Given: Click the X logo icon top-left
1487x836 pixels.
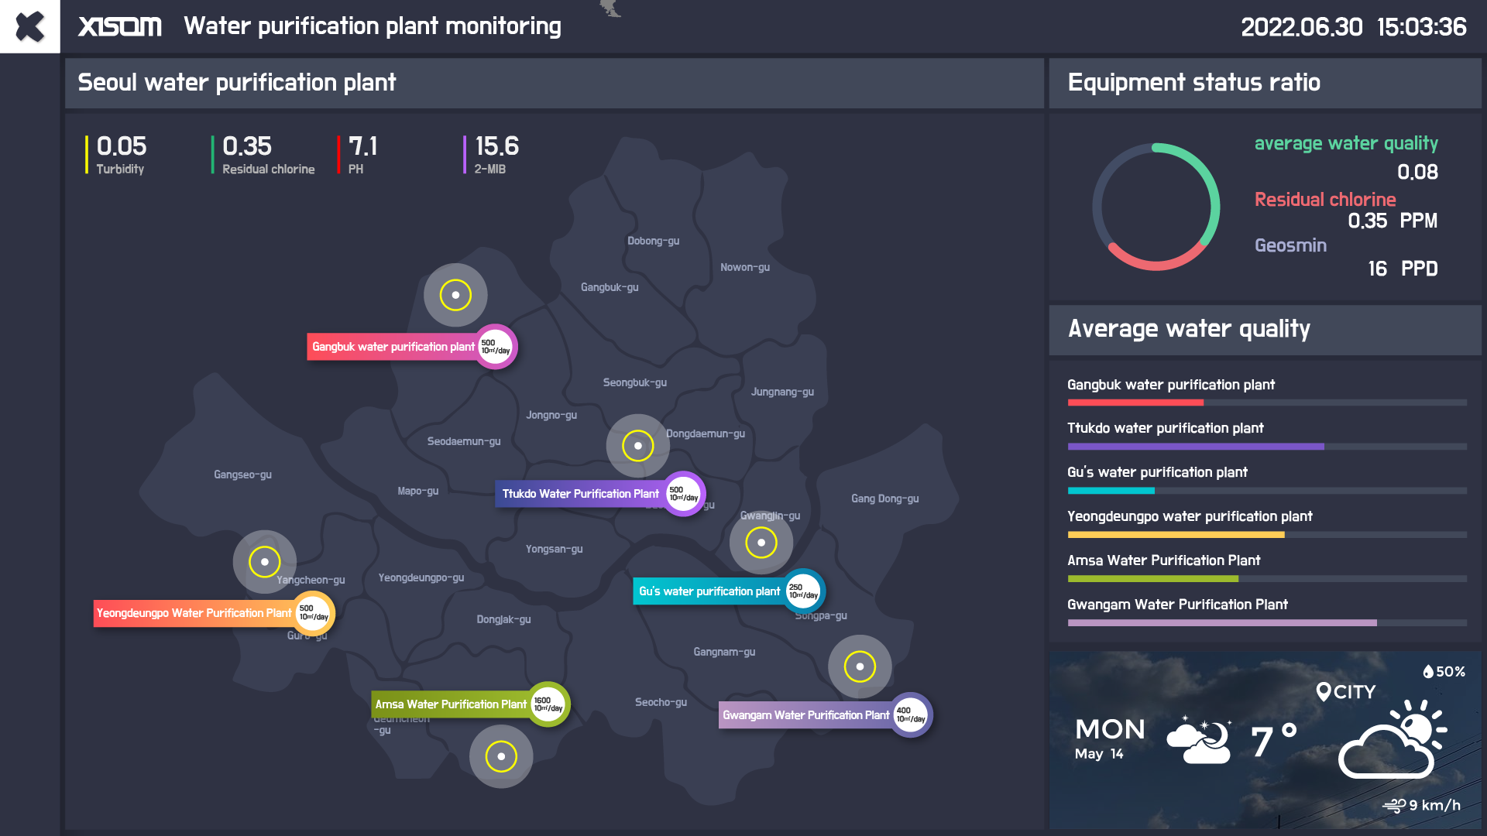Looking at the screenshot, I should pos(29,27).
